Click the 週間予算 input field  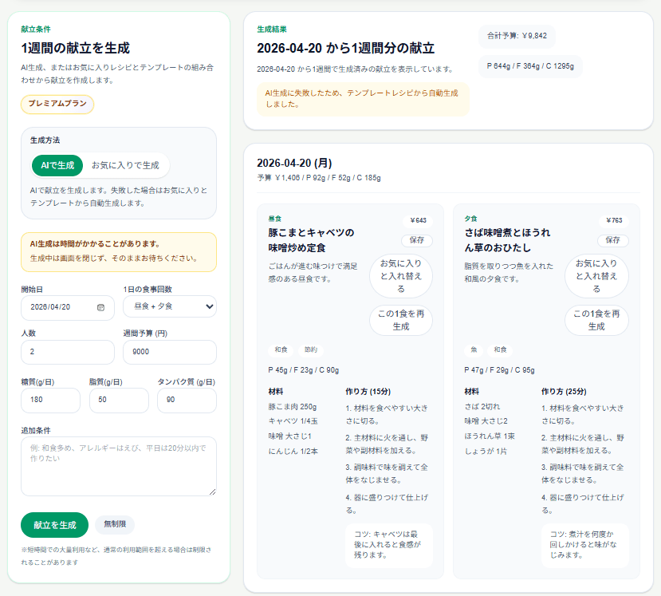pos(169,352)
